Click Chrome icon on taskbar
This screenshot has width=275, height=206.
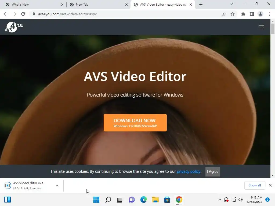[179, 200]
